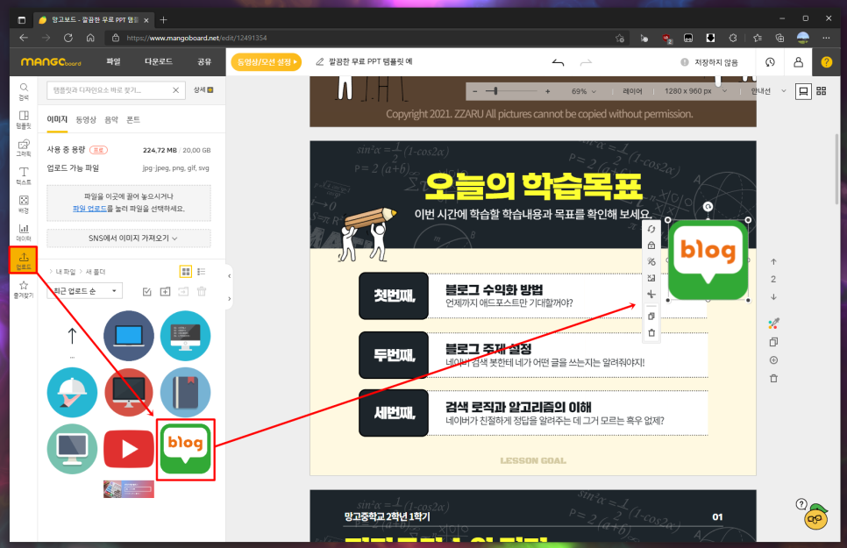Move page 2 up with arrow
847x548 pixels.
point(773,261)
